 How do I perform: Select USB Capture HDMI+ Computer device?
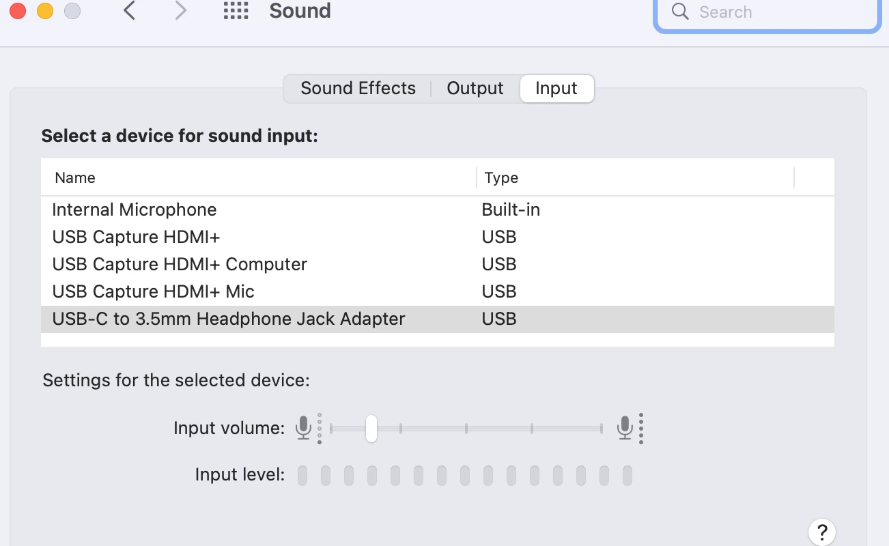(x=180, y=264)
